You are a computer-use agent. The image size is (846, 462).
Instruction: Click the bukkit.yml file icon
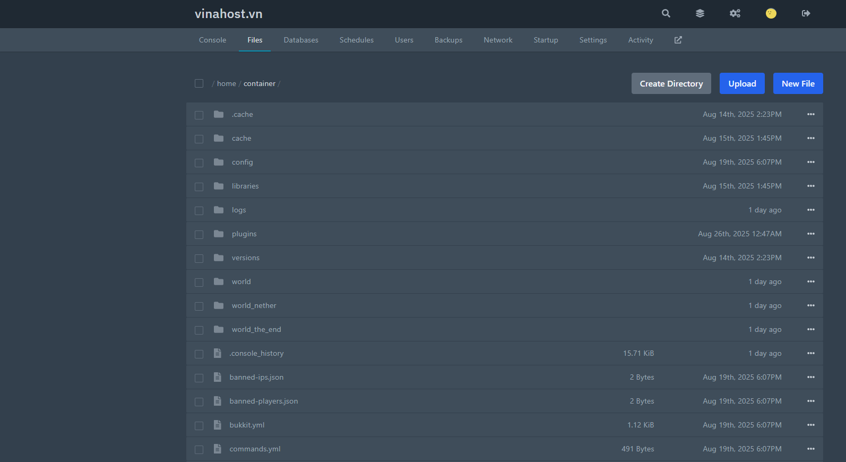point(218,425)
